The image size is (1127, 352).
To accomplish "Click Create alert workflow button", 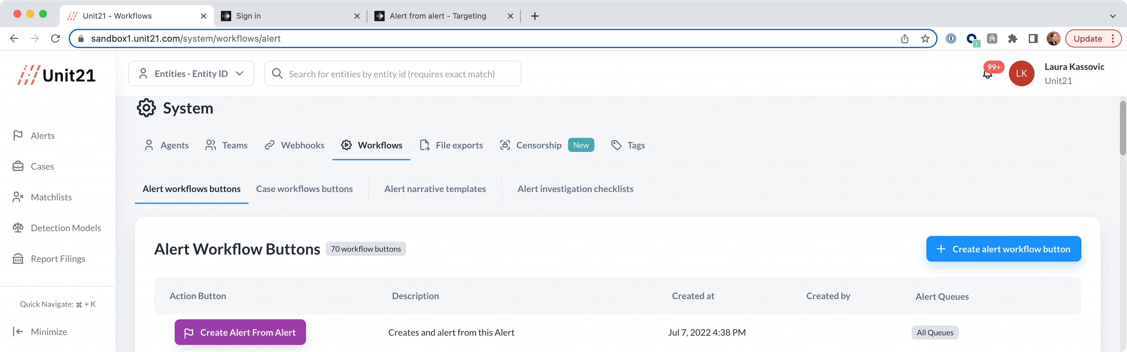I will [1003, 249].
